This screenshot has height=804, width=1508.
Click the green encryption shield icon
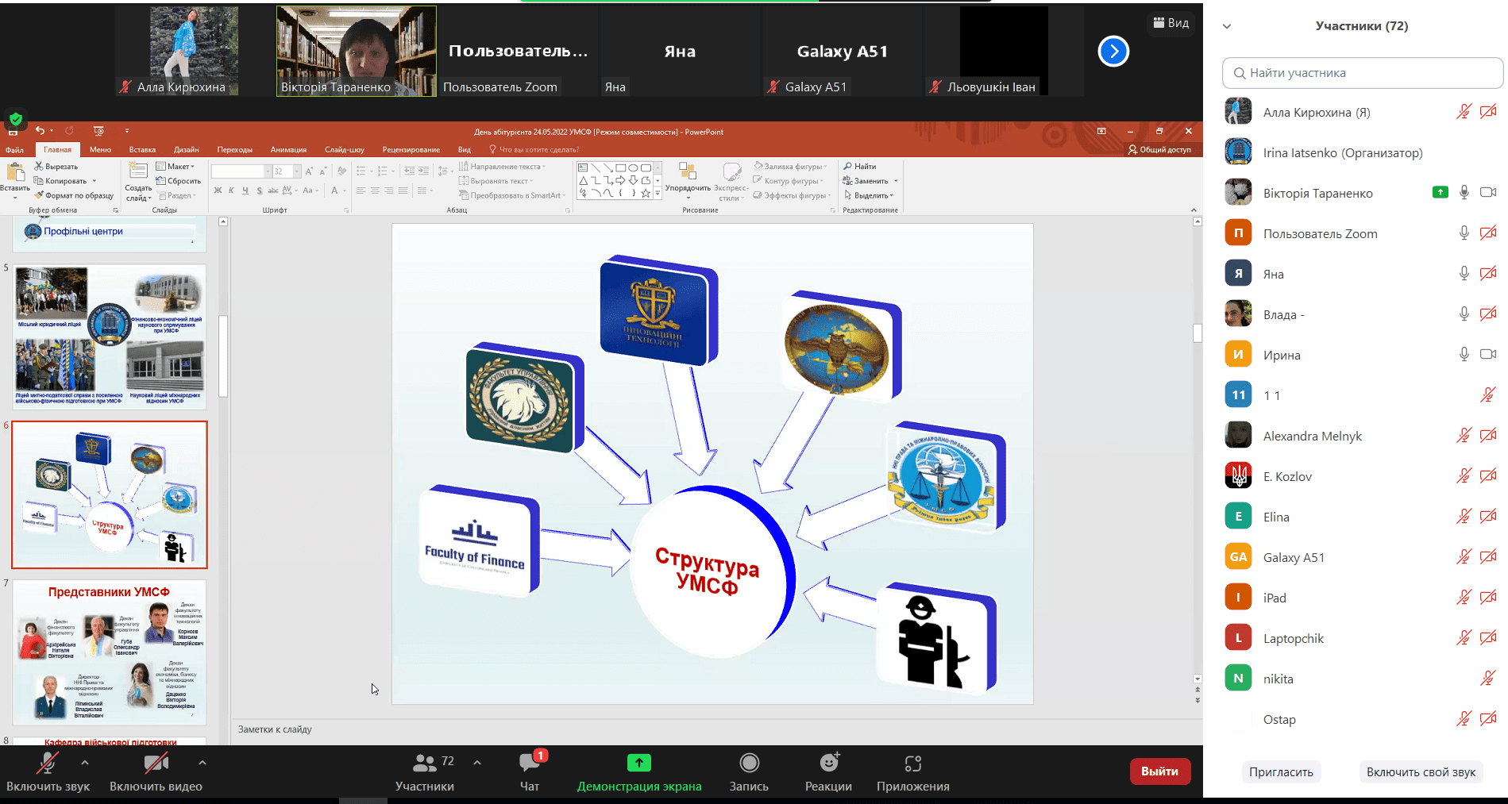pos(15,119)
